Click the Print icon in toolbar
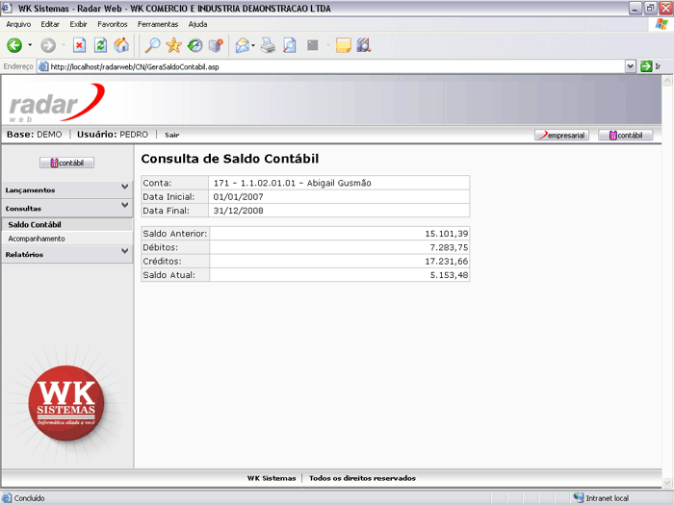Screen dimensions: 674x505 268,45
